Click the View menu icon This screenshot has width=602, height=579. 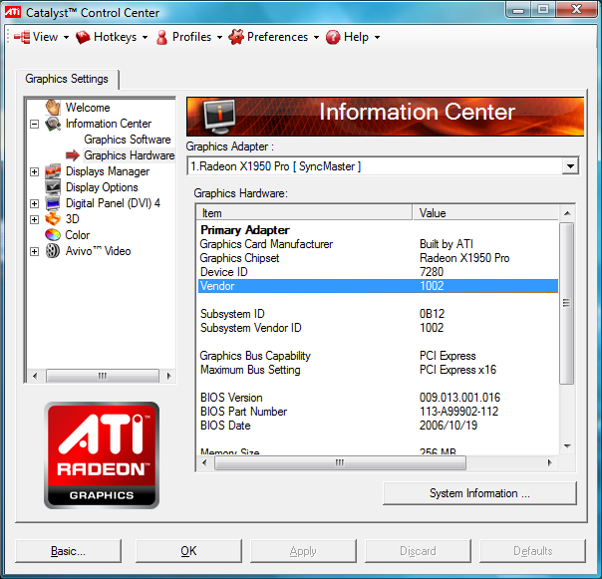22,37
